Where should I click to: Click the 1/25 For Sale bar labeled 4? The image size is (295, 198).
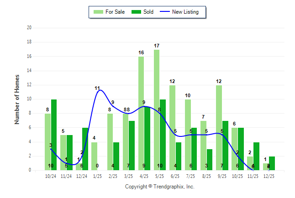coord(94,156)
